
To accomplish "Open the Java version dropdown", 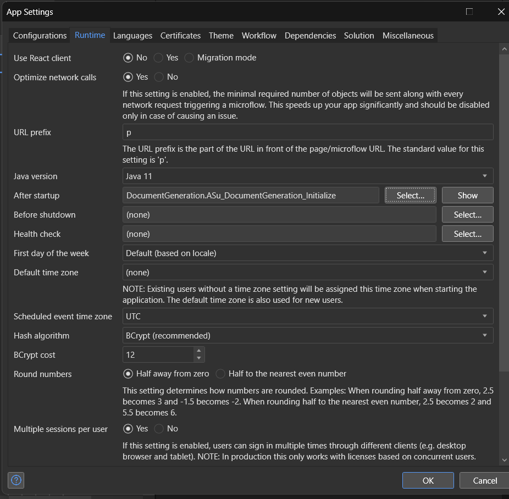I will coord(484,176).
